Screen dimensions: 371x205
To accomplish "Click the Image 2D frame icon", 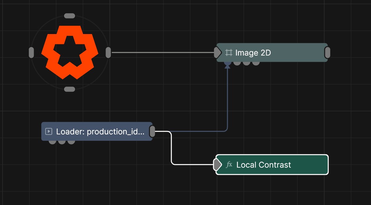I will point(228,53).
